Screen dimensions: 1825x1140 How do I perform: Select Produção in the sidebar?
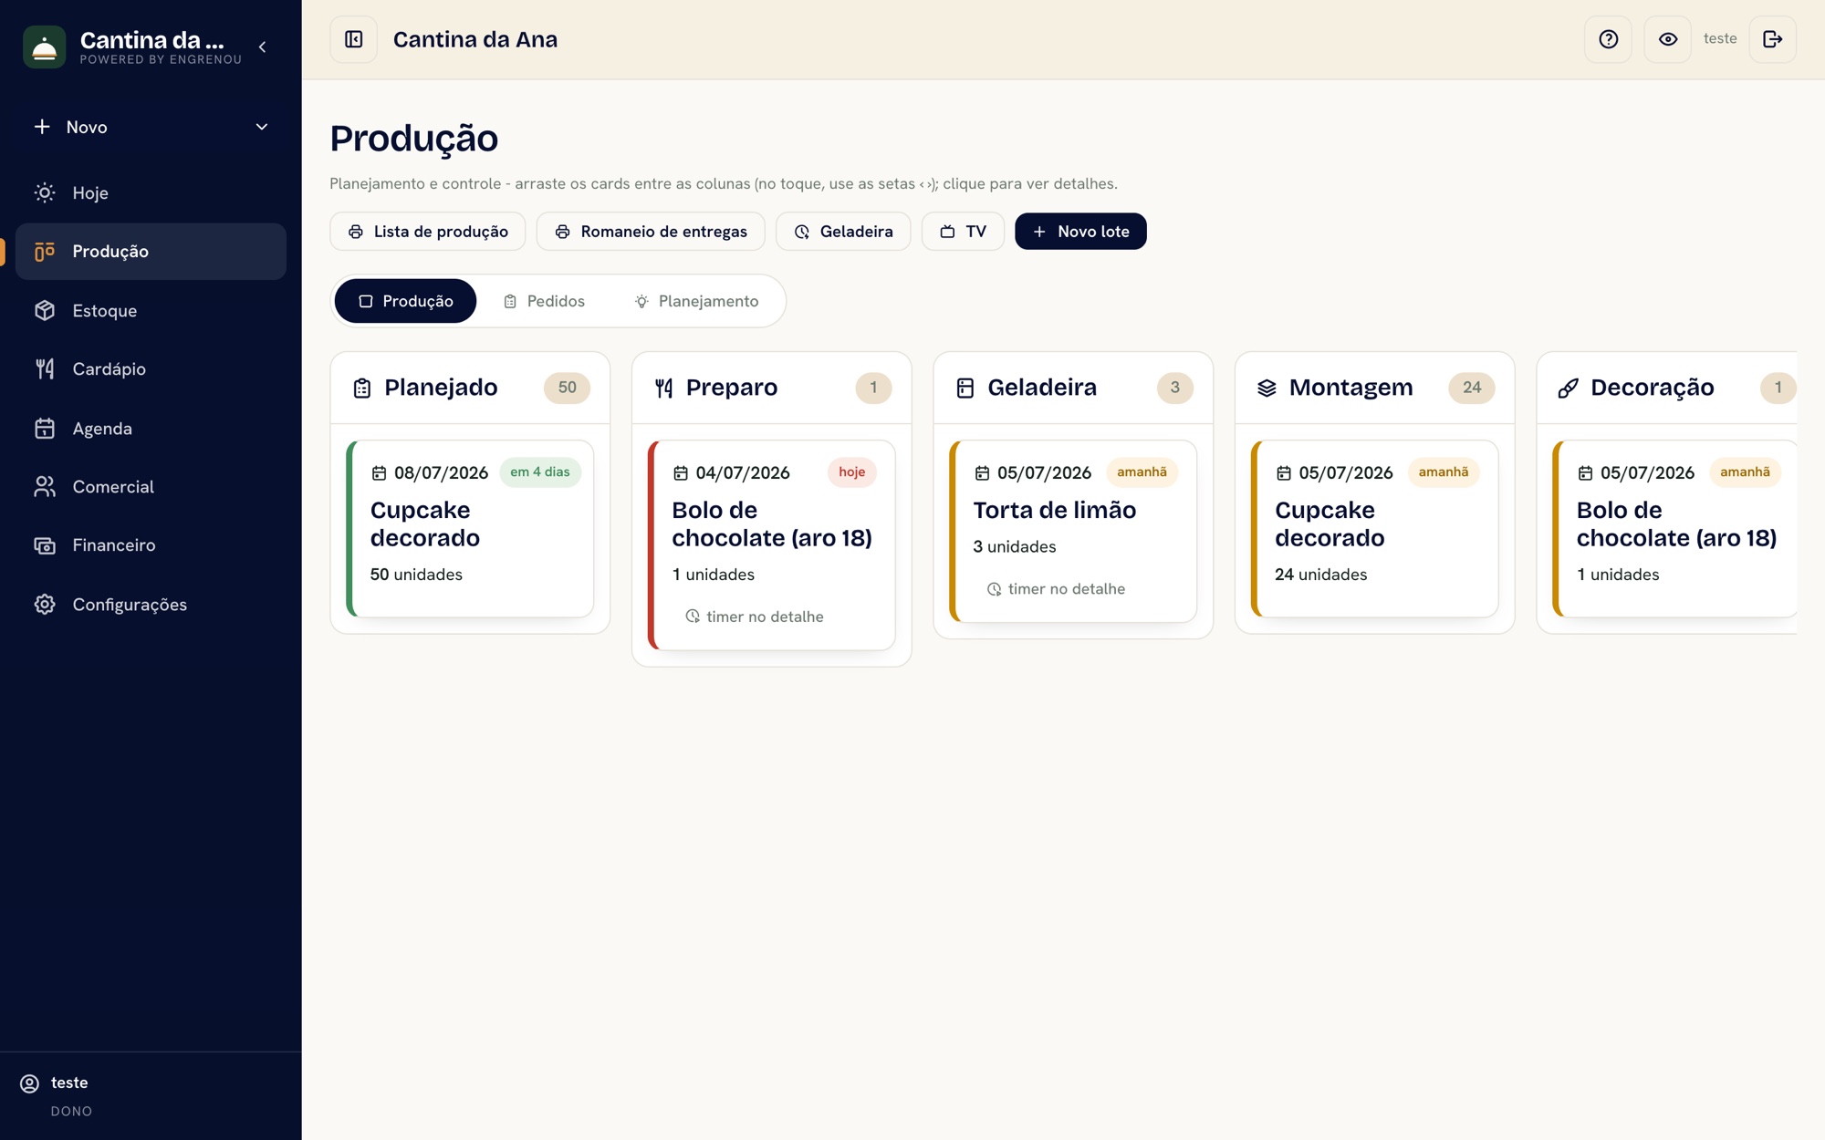click(151, 251)
